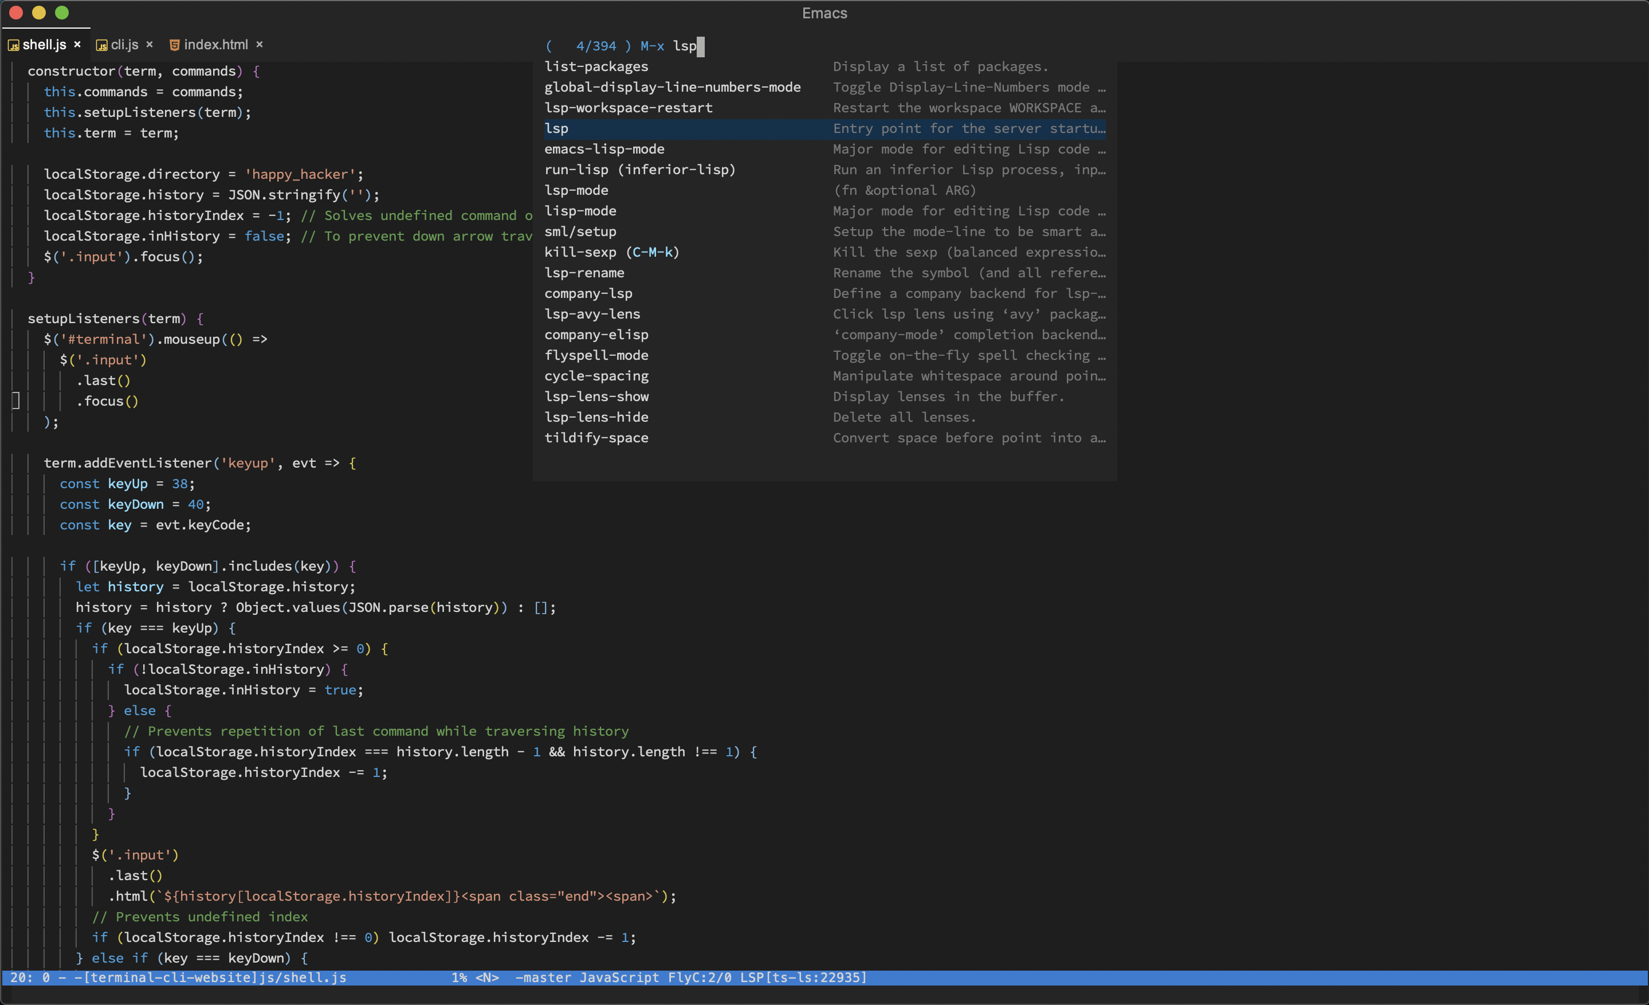Close the index.html tab
Screen dimensions: 1649x1005
click(259, 45)
